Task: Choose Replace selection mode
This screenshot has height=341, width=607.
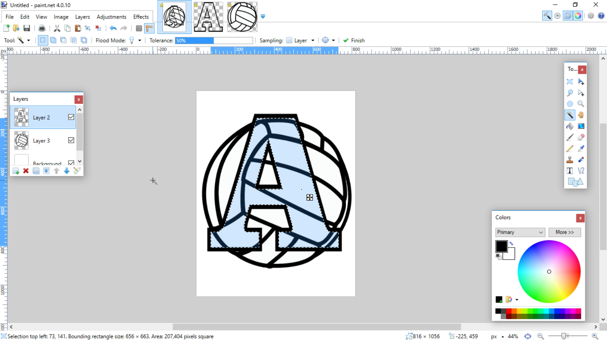Action: [x=43, y=40]
